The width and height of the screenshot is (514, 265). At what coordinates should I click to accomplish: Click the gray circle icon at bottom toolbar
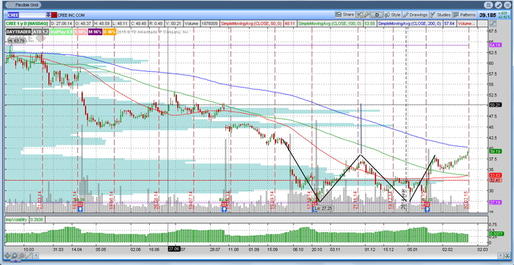[21, 256]
